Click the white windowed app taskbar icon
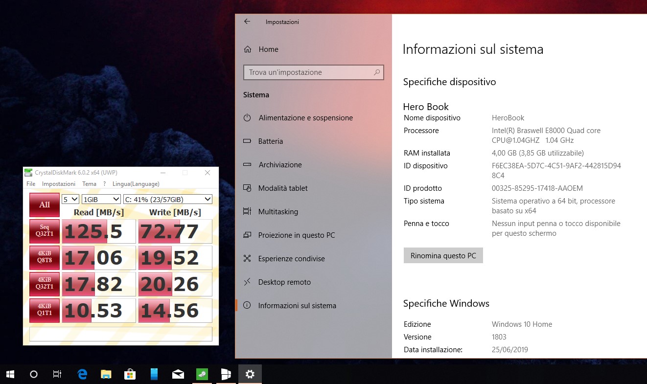This screenshot has height=384, width=647. [226, 374]
